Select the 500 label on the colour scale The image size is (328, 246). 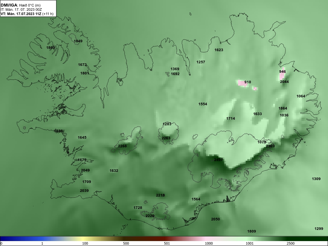[x=126, y=243]
